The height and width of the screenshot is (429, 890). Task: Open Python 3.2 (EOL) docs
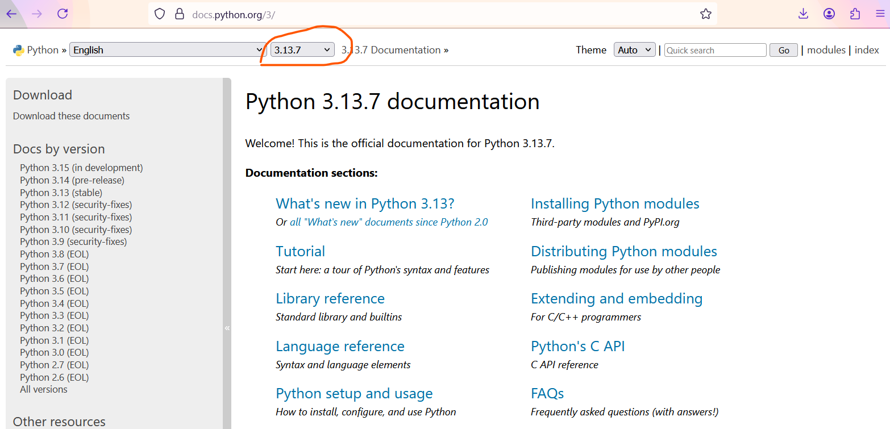pyautogui.click(x=55, y=328)
